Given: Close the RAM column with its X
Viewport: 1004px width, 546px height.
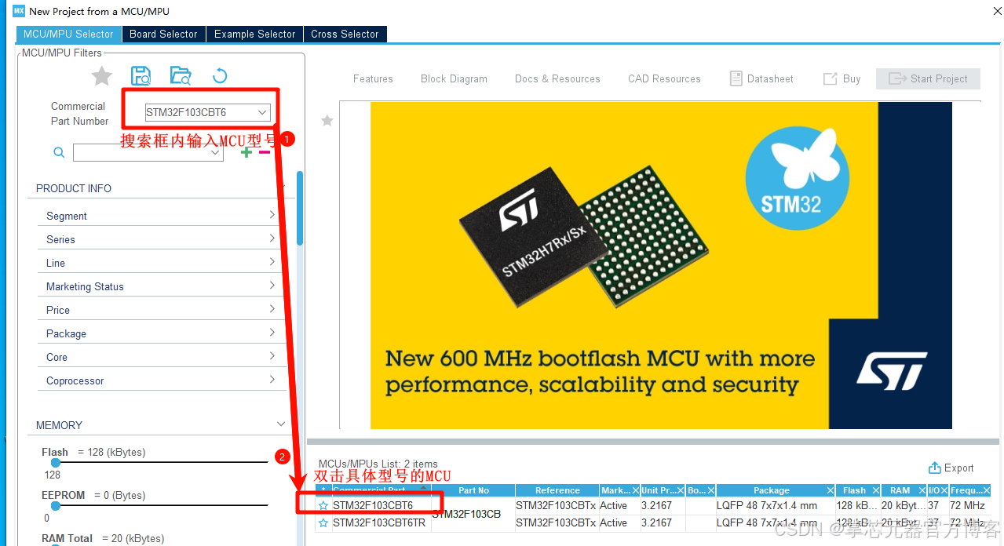Looking at the screenshot, I should click(x=922, y=491).
